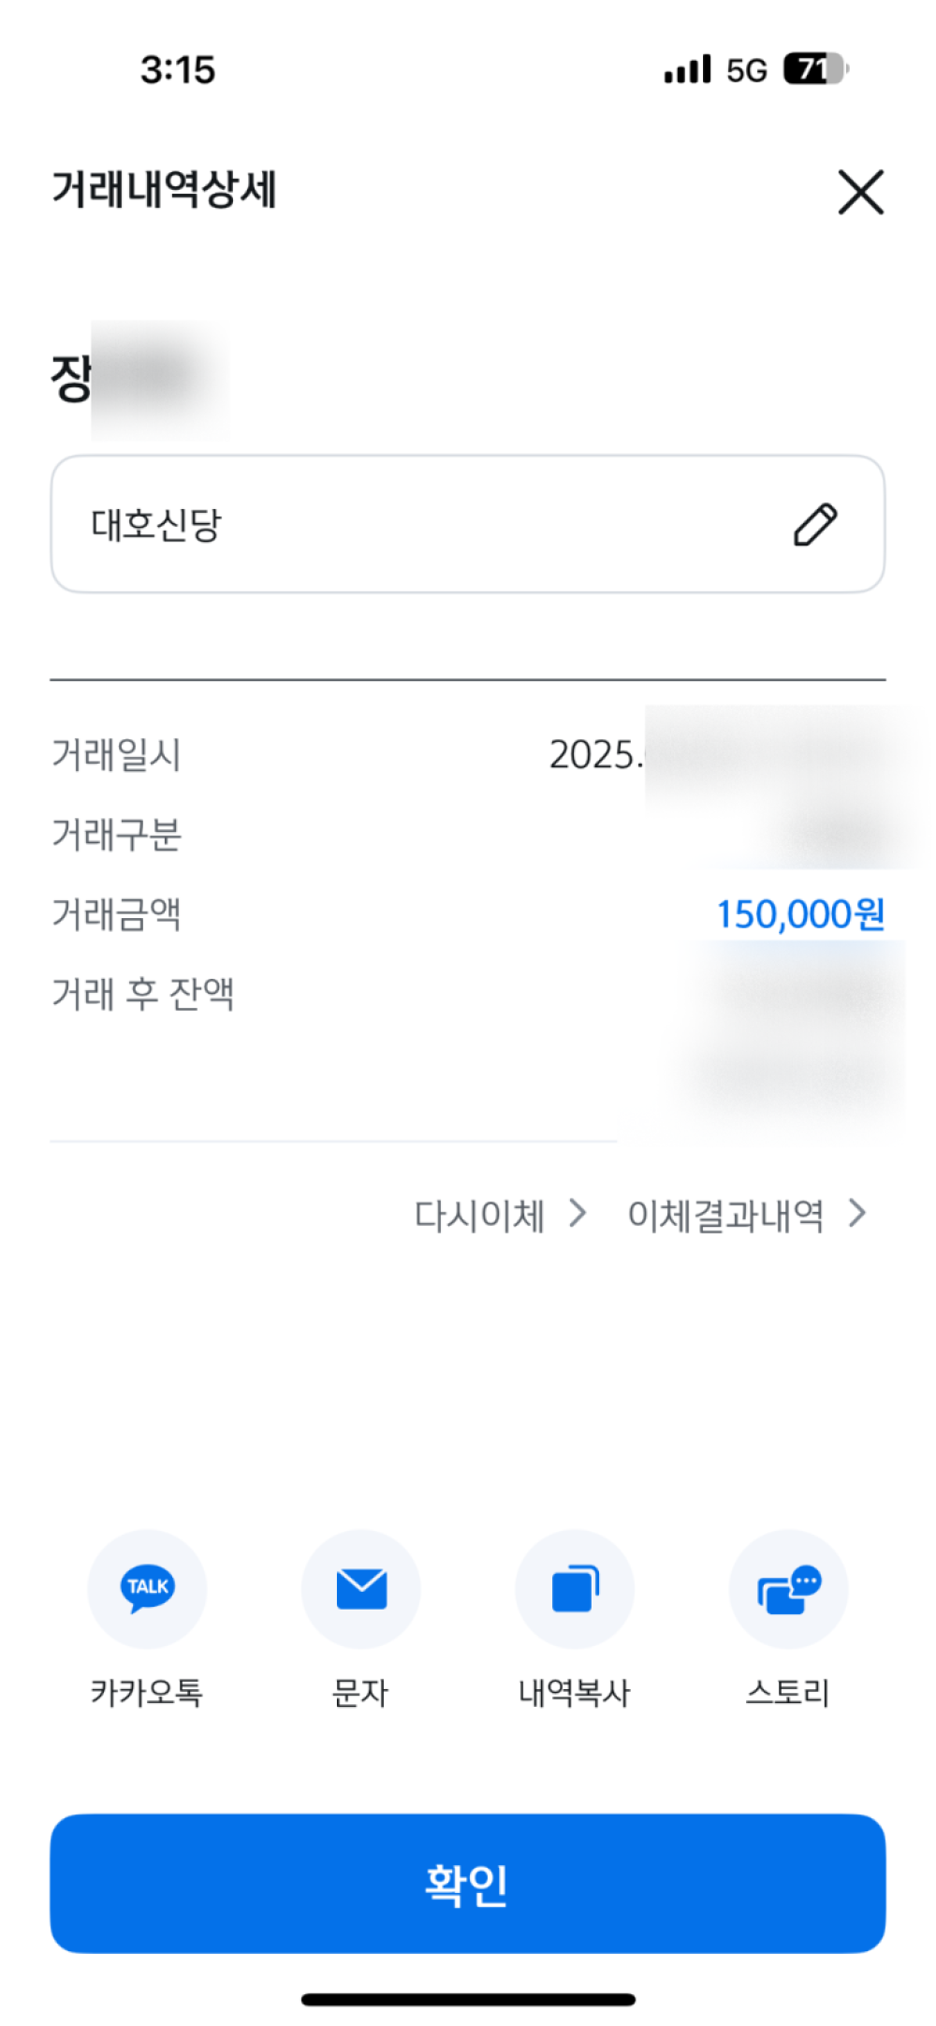Open 이체결과내역 transfer result history
The image size is (936, 2026).
coord(725,1216)
